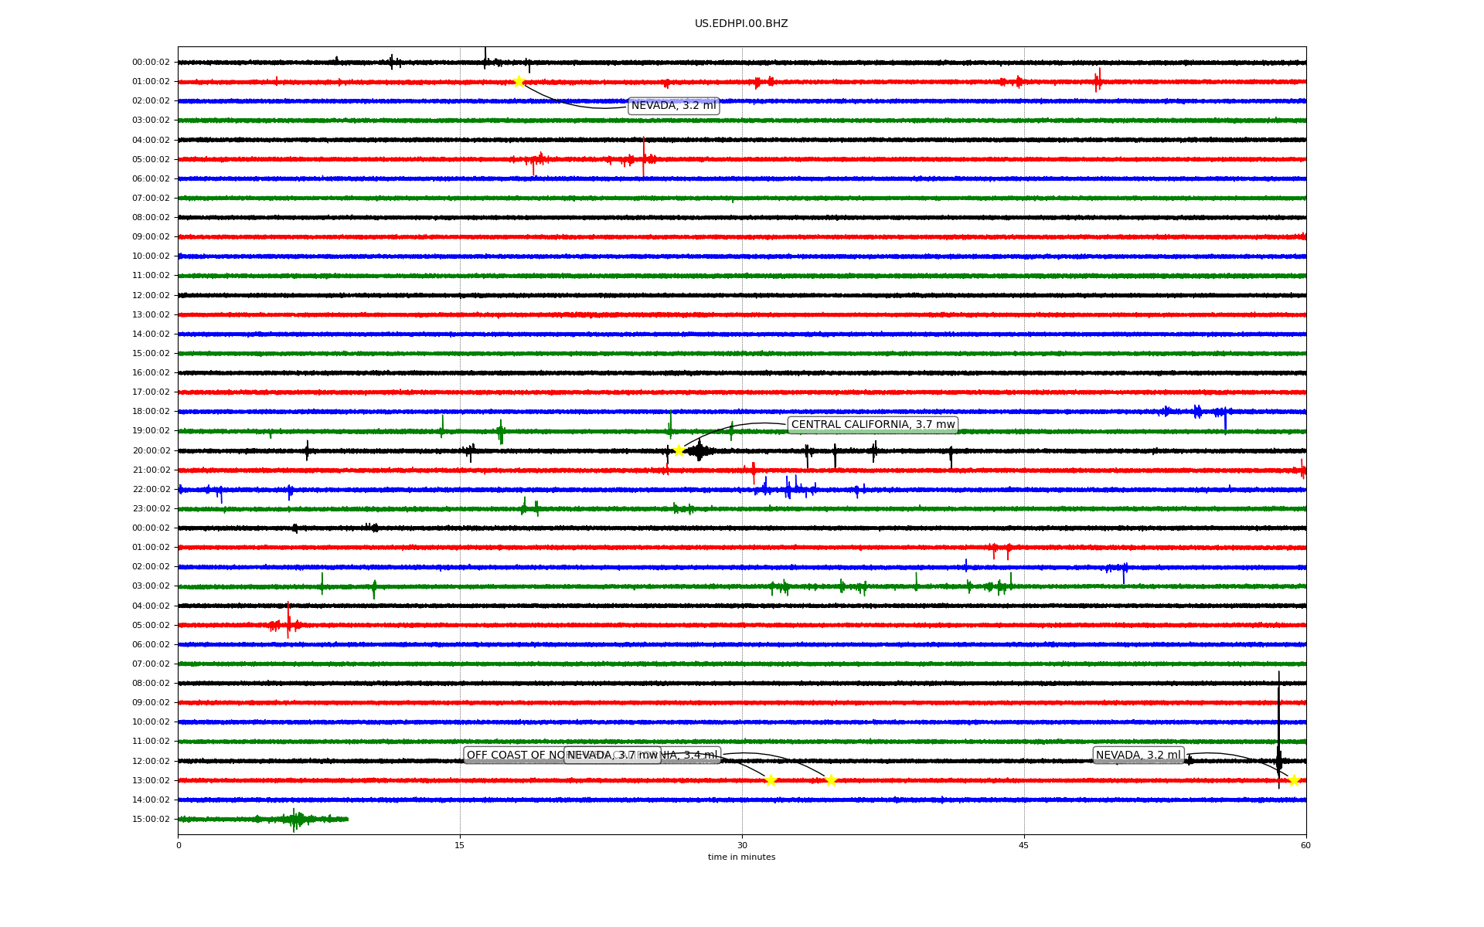Select the upper NEVADA, 3.2 ml annotation near 02:00:02 trace
Screen dimensions: 1484x927
pyautogui.click(x=674, y=106)
